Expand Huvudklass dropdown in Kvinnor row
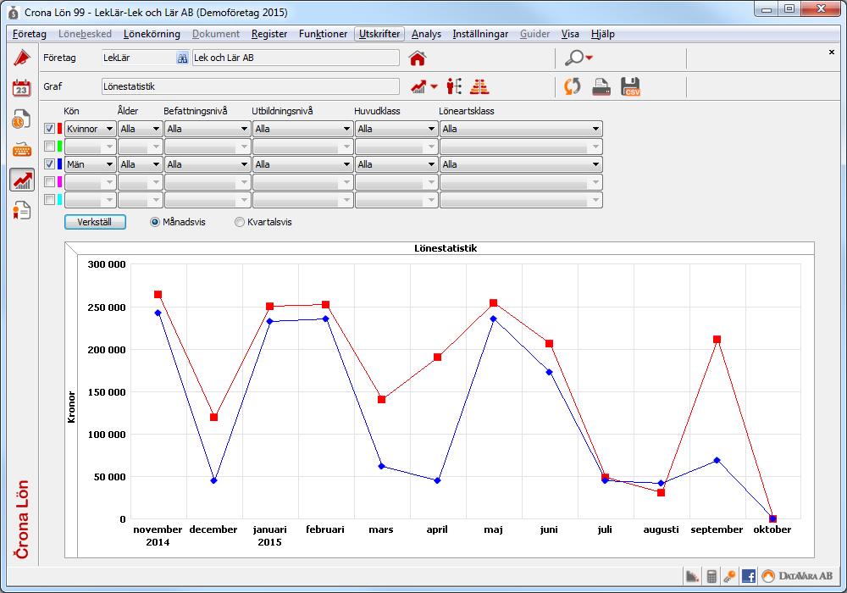This screenshot has height=593, width=847. [x=396, y=129]
